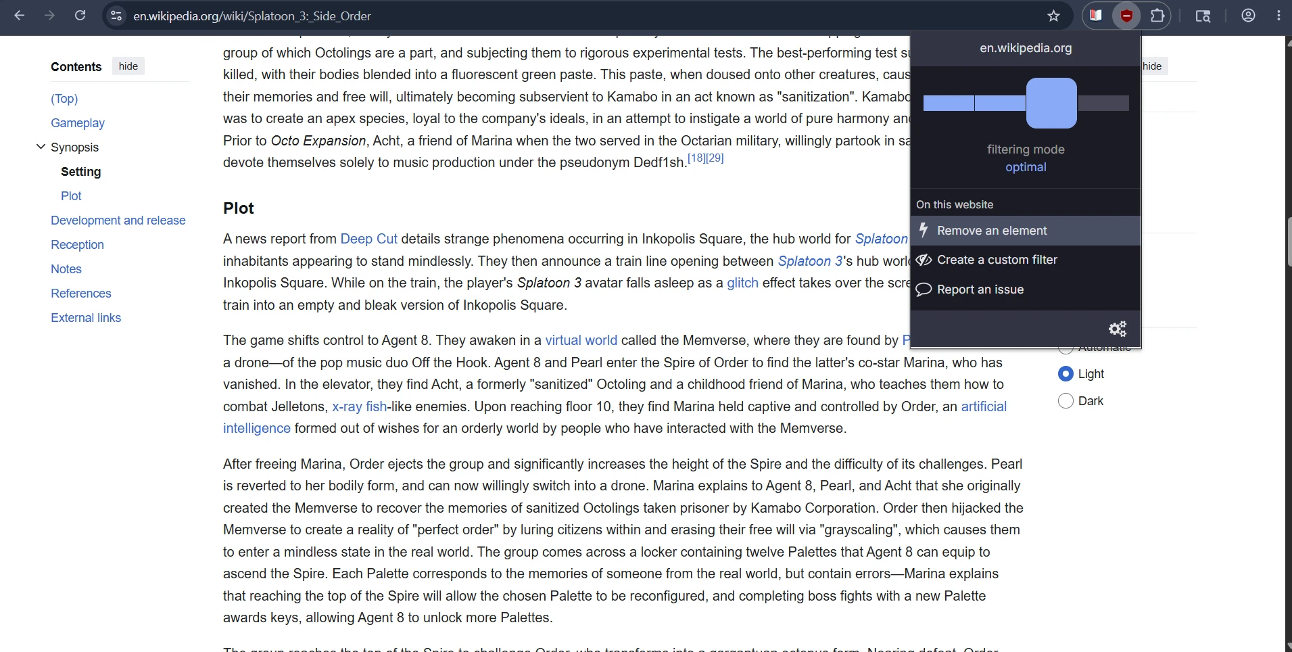Image resolution: width=1292 pixels, height=652 pixels.
Task: Jump to References section
Action: click(x=80, y=294)
